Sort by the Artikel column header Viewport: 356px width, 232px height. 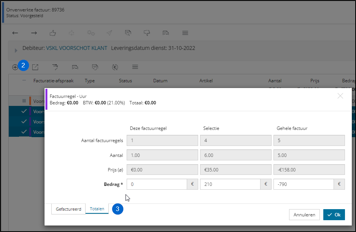[x=206, y=81]
